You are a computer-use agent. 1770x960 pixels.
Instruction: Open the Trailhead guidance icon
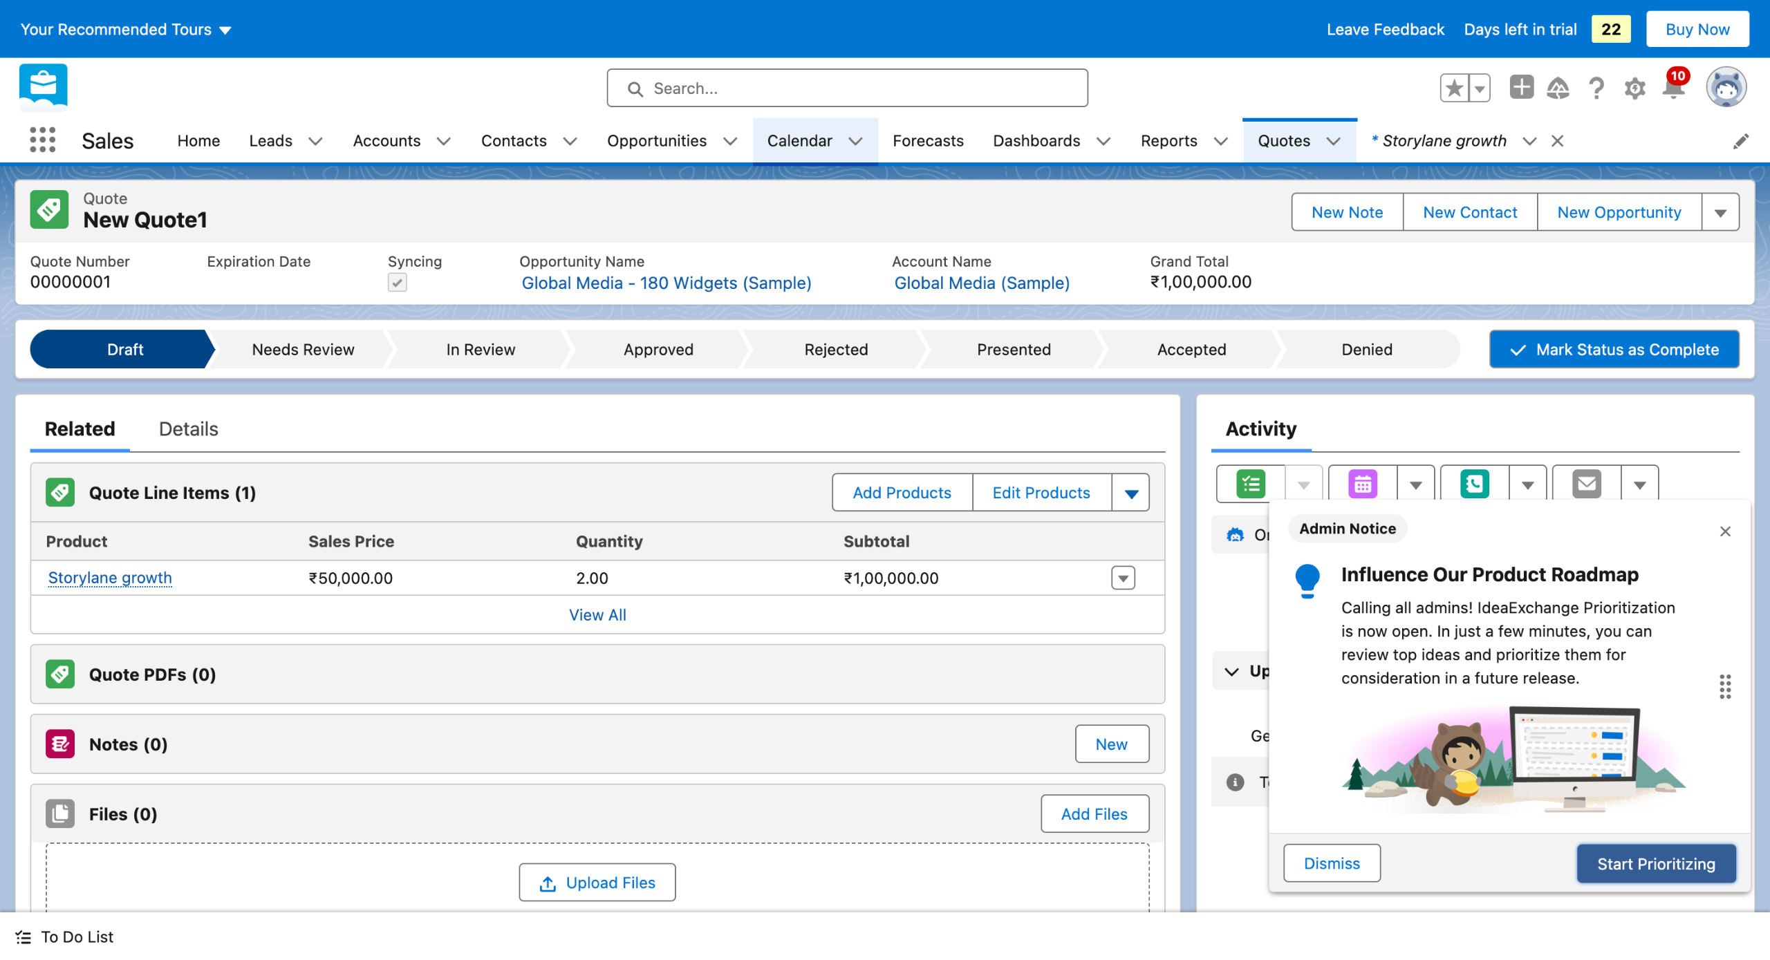tap(1558, 88)
